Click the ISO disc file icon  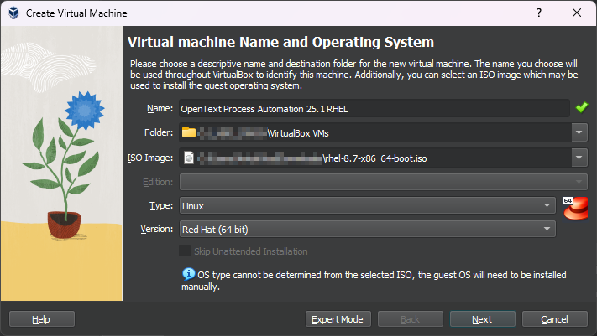point(189,157)
